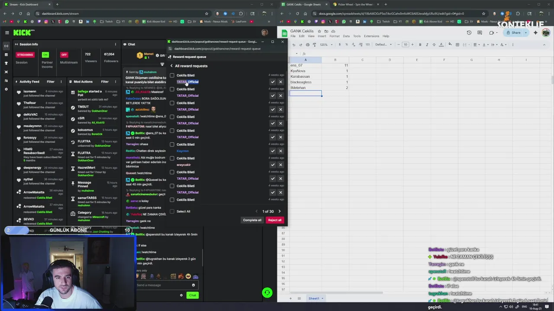
Task: Tick the checkbox for Kayrron's request
Action: pyautogui.click(x=172, y=145)
